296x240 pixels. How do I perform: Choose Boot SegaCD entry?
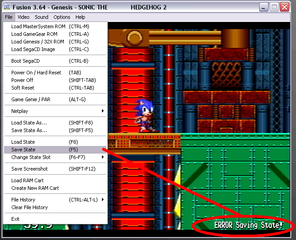point(55,61)
